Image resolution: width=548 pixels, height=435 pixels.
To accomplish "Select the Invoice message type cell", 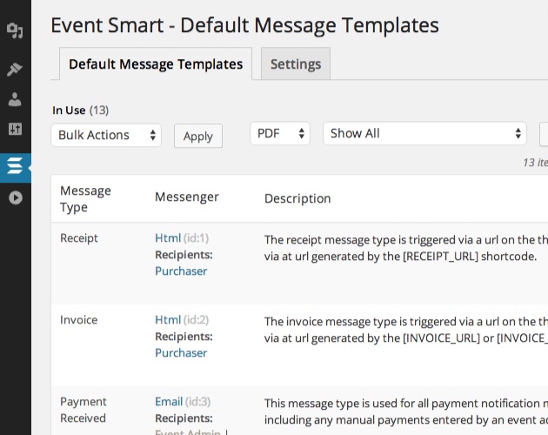I will [x=78, y=319].
